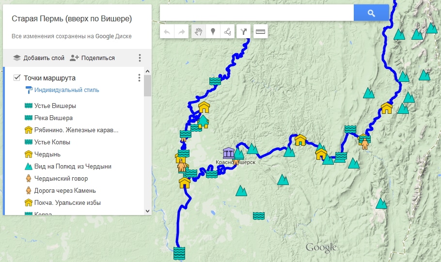Click the undo arrow in map toolbar
Image resolution: width=441 pixels, height=262 pixels.
[167, 32]
